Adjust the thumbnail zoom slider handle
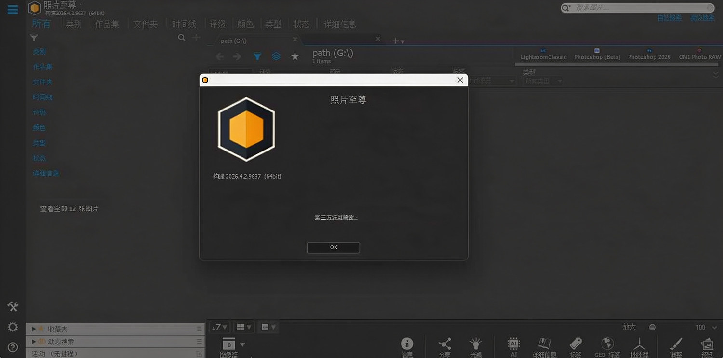The height and width of the screenshot is (358, 723). click(x=652, y=327)
